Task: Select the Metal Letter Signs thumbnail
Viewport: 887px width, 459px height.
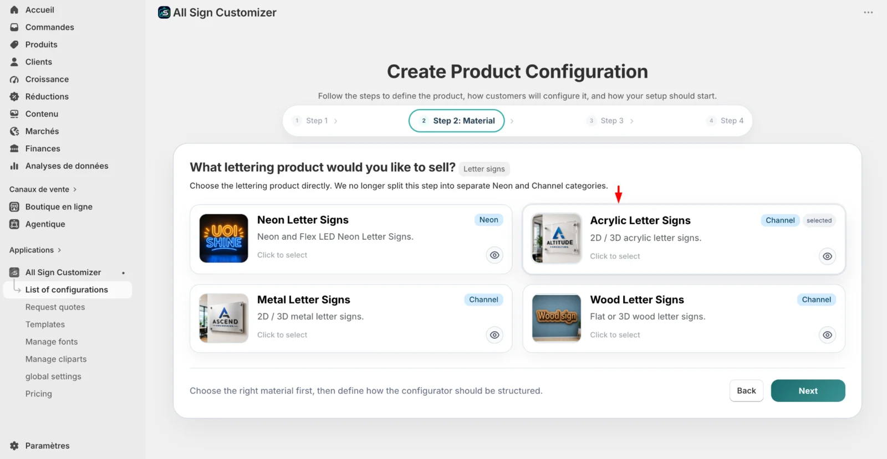Action: [x=223, y=318]
